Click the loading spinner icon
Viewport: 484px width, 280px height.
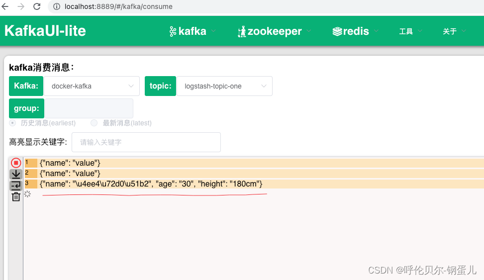(27, 194)
